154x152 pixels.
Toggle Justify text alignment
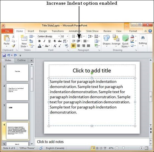[x=88, y=46]
